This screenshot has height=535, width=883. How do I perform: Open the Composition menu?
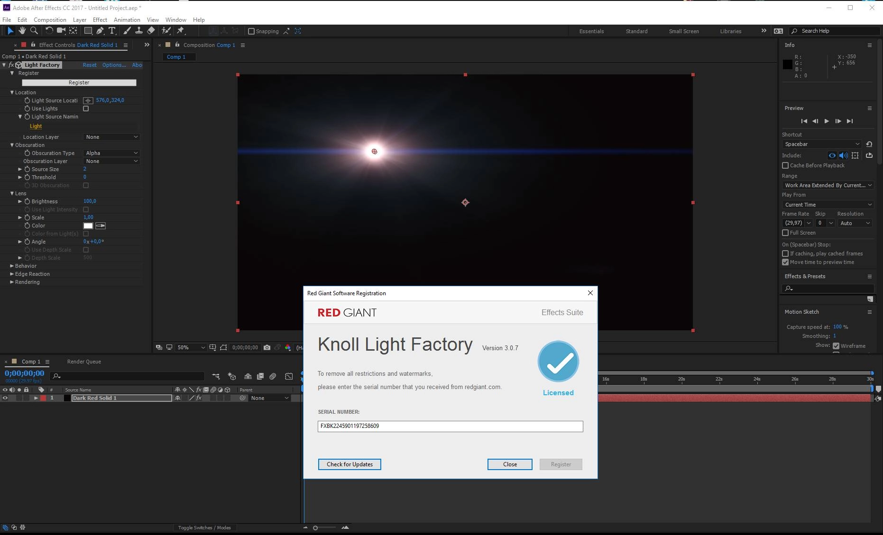[x=50, y=20]
